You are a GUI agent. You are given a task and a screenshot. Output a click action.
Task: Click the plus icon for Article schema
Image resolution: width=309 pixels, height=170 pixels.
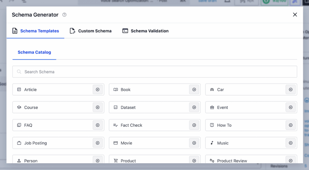[97, 90]
